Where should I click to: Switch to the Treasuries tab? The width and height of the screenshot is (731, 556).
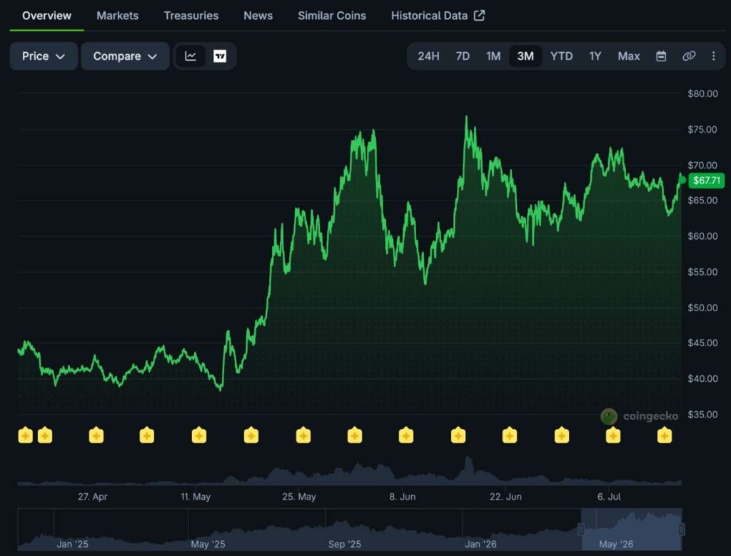tap(191, 16)
